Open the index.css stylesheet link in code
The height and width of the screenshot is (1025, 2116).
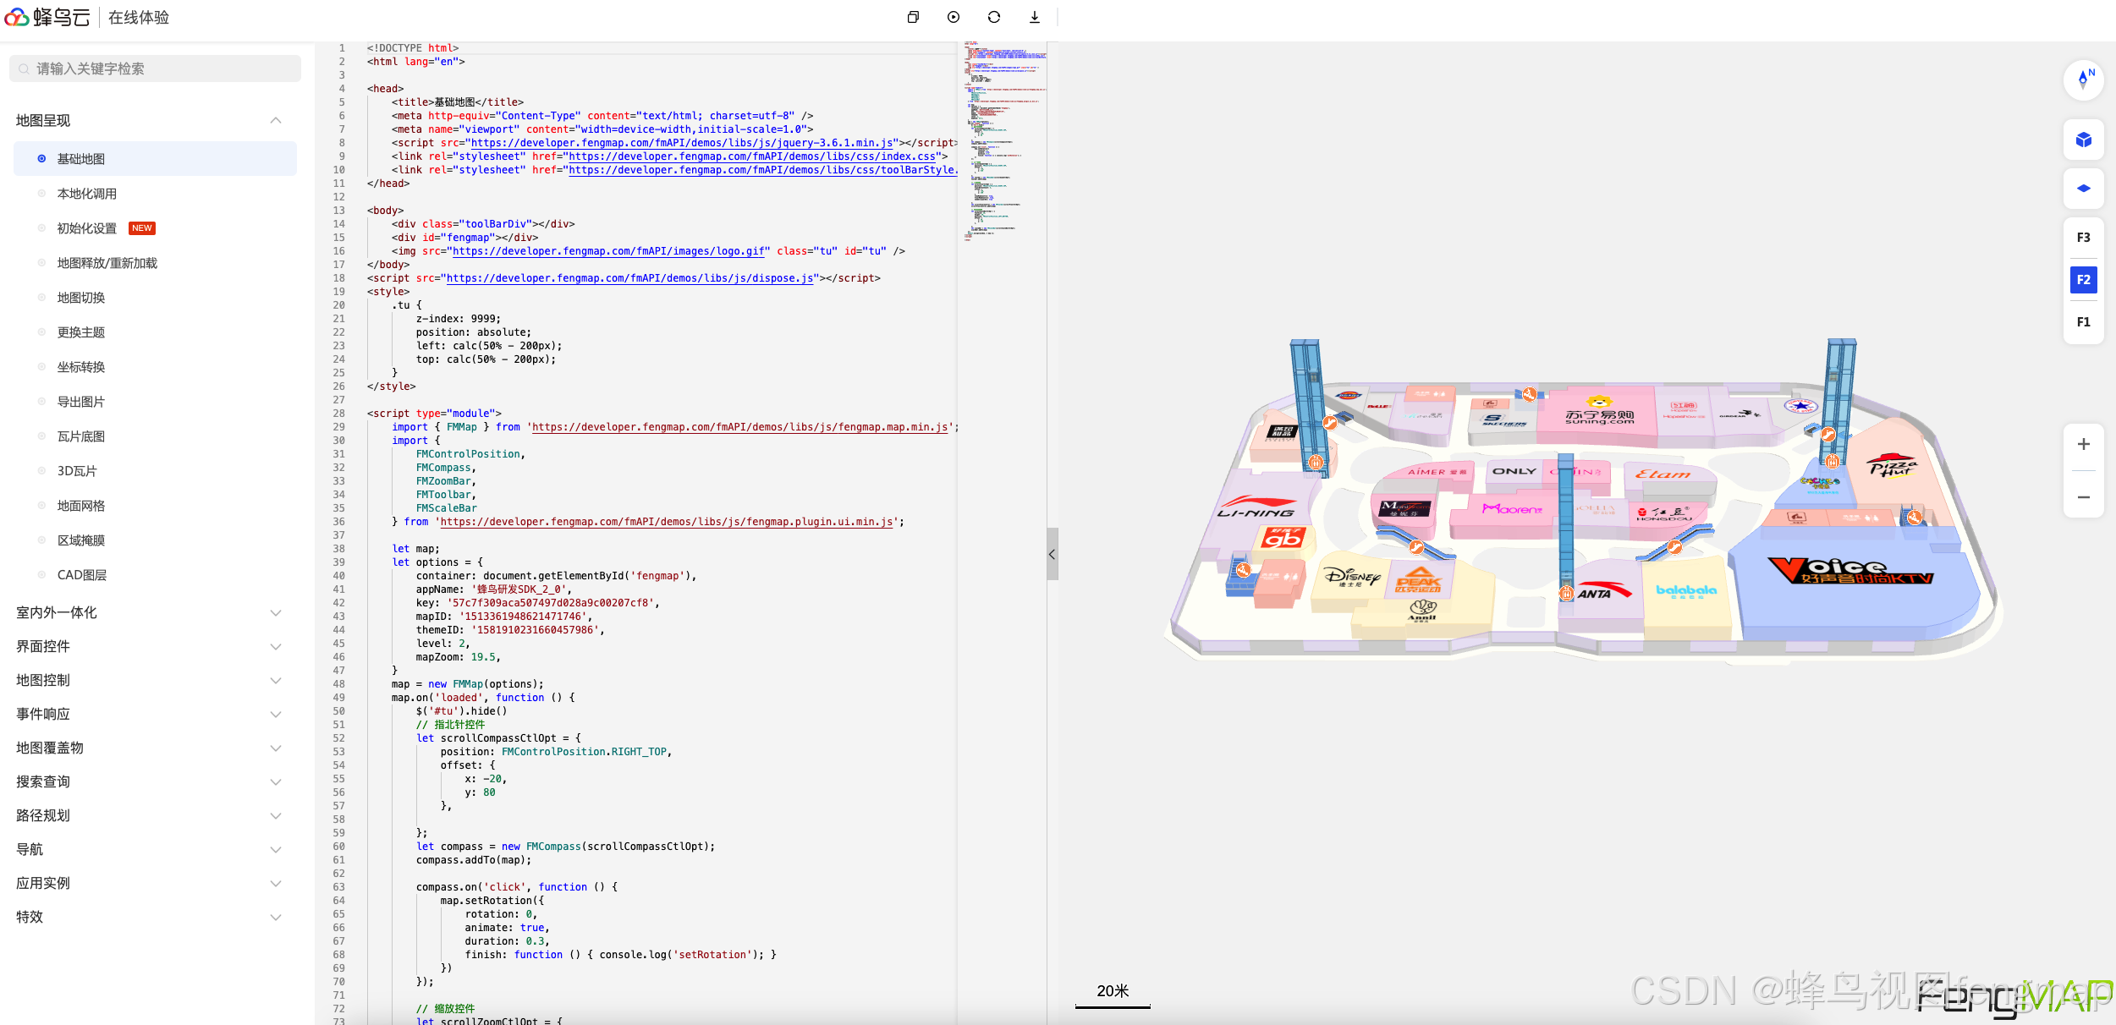point(752,156)
